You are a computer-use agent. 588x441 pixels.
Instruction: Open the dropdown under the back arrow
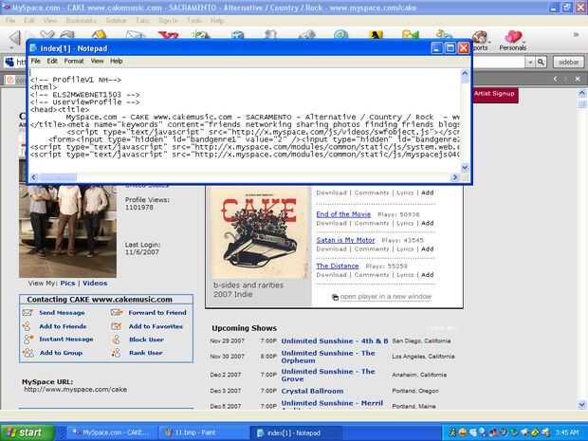[x=12, y=48]
